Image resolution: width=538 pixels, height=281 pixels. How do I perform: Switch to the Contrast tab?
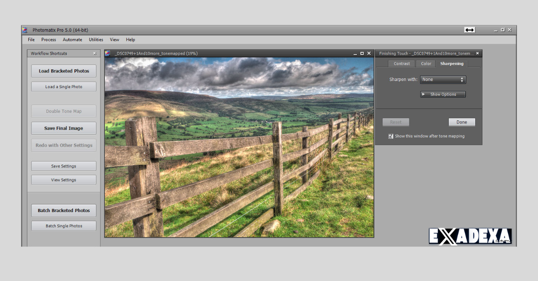point(401,63)
